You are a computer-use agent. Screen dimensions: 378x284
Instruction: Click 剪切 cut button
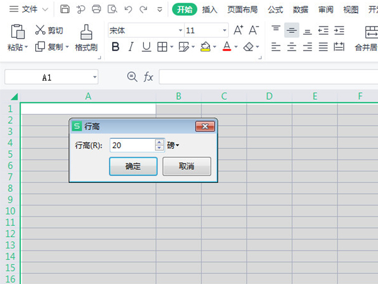49,30
